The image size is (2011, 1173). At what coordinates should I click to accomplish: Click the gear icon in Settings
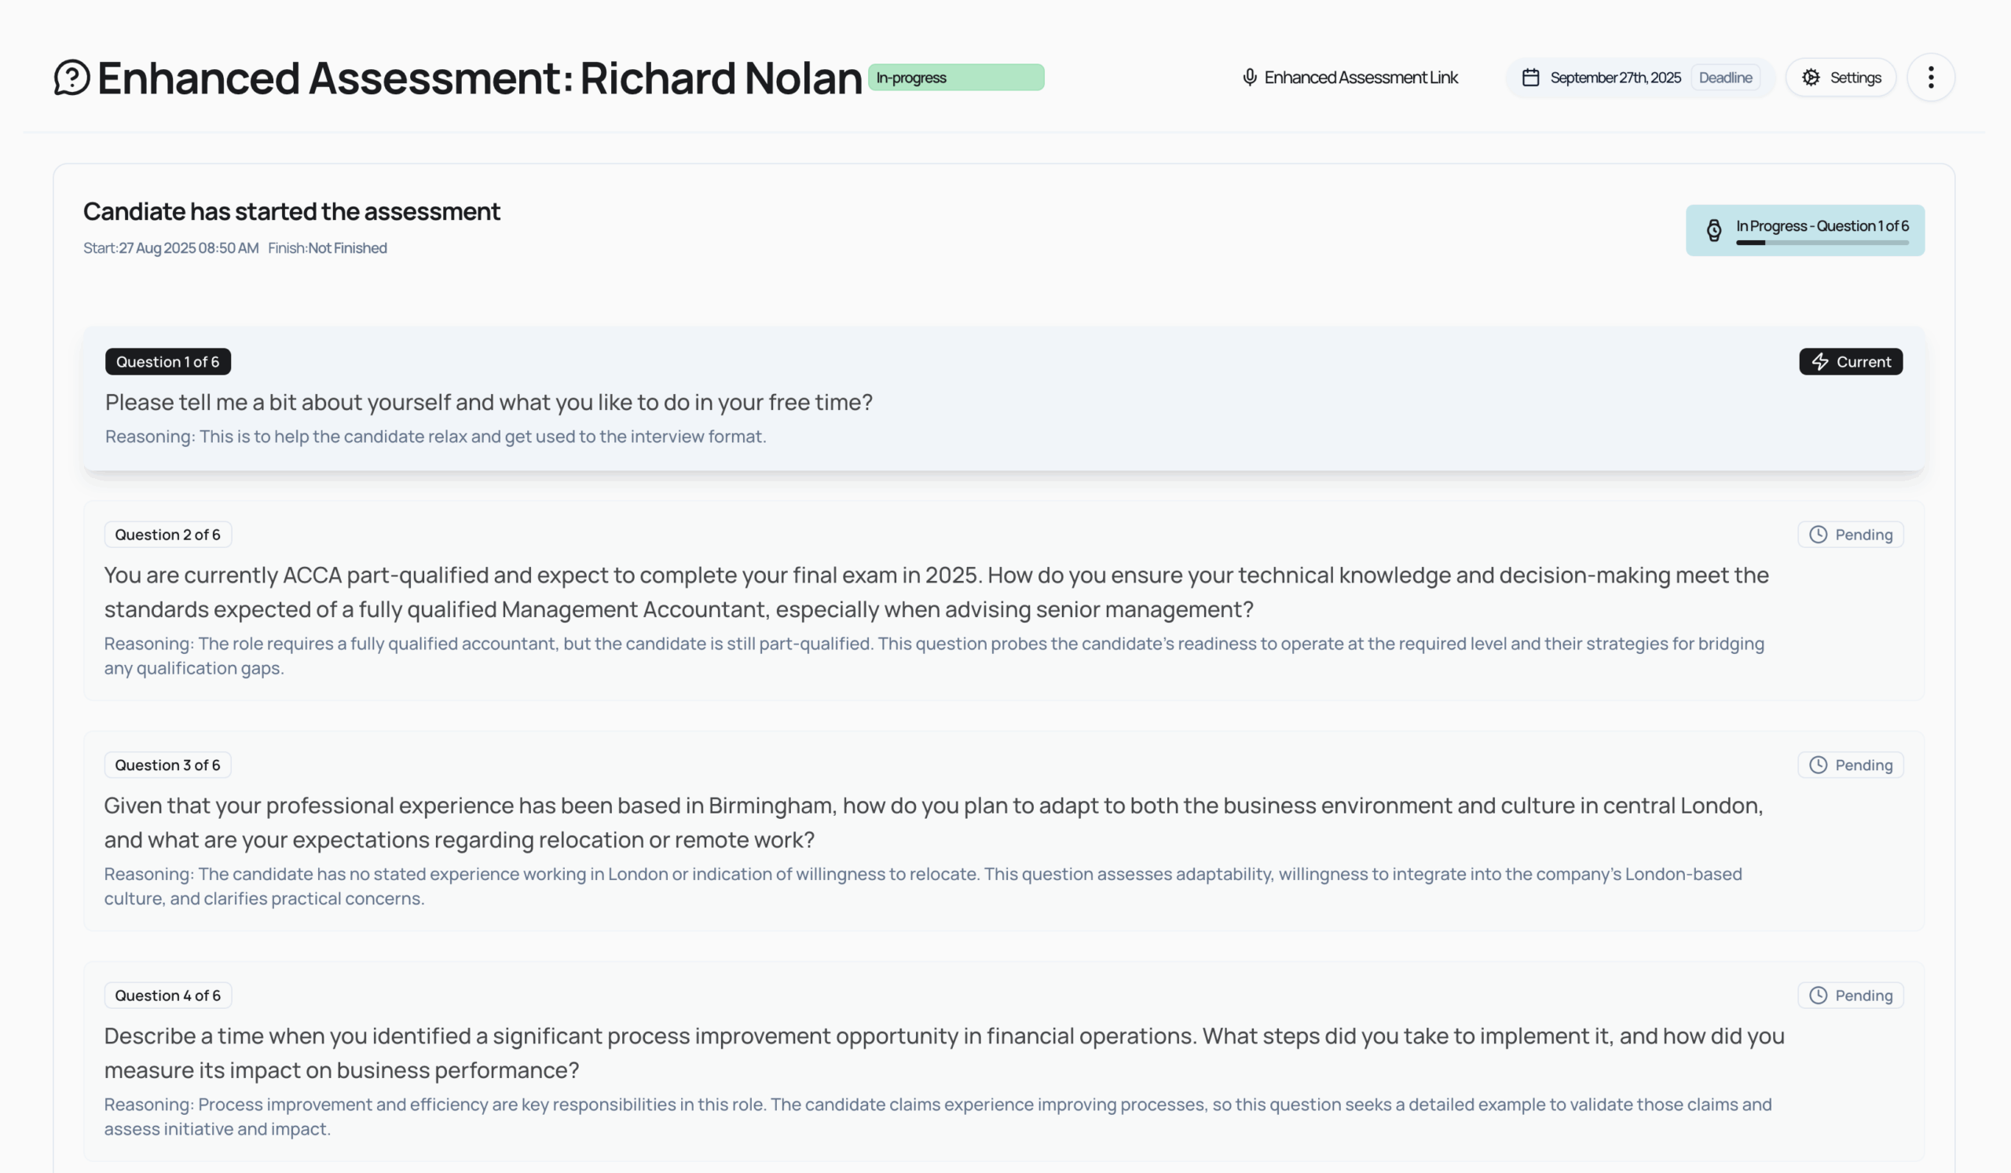[1811, 78]
